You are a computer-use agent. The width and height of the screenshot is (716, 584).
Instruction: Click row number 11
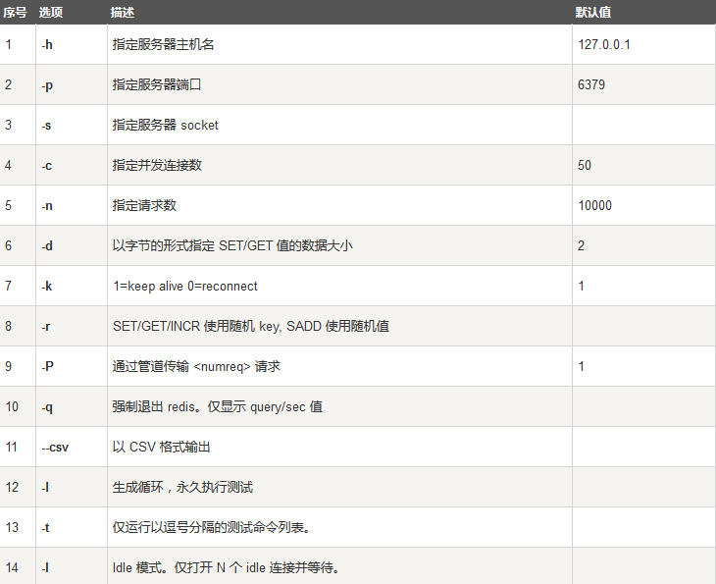[x=12, y=447]
